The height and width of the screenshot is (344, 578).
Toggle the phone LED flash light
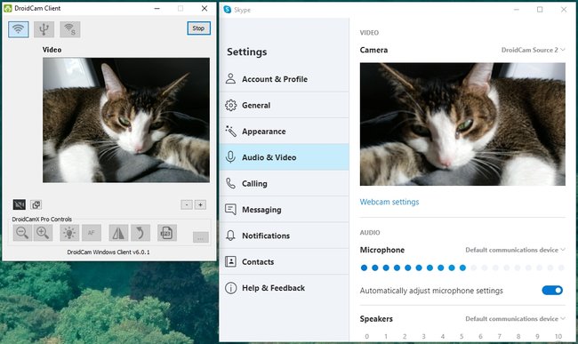coord(69,233)
